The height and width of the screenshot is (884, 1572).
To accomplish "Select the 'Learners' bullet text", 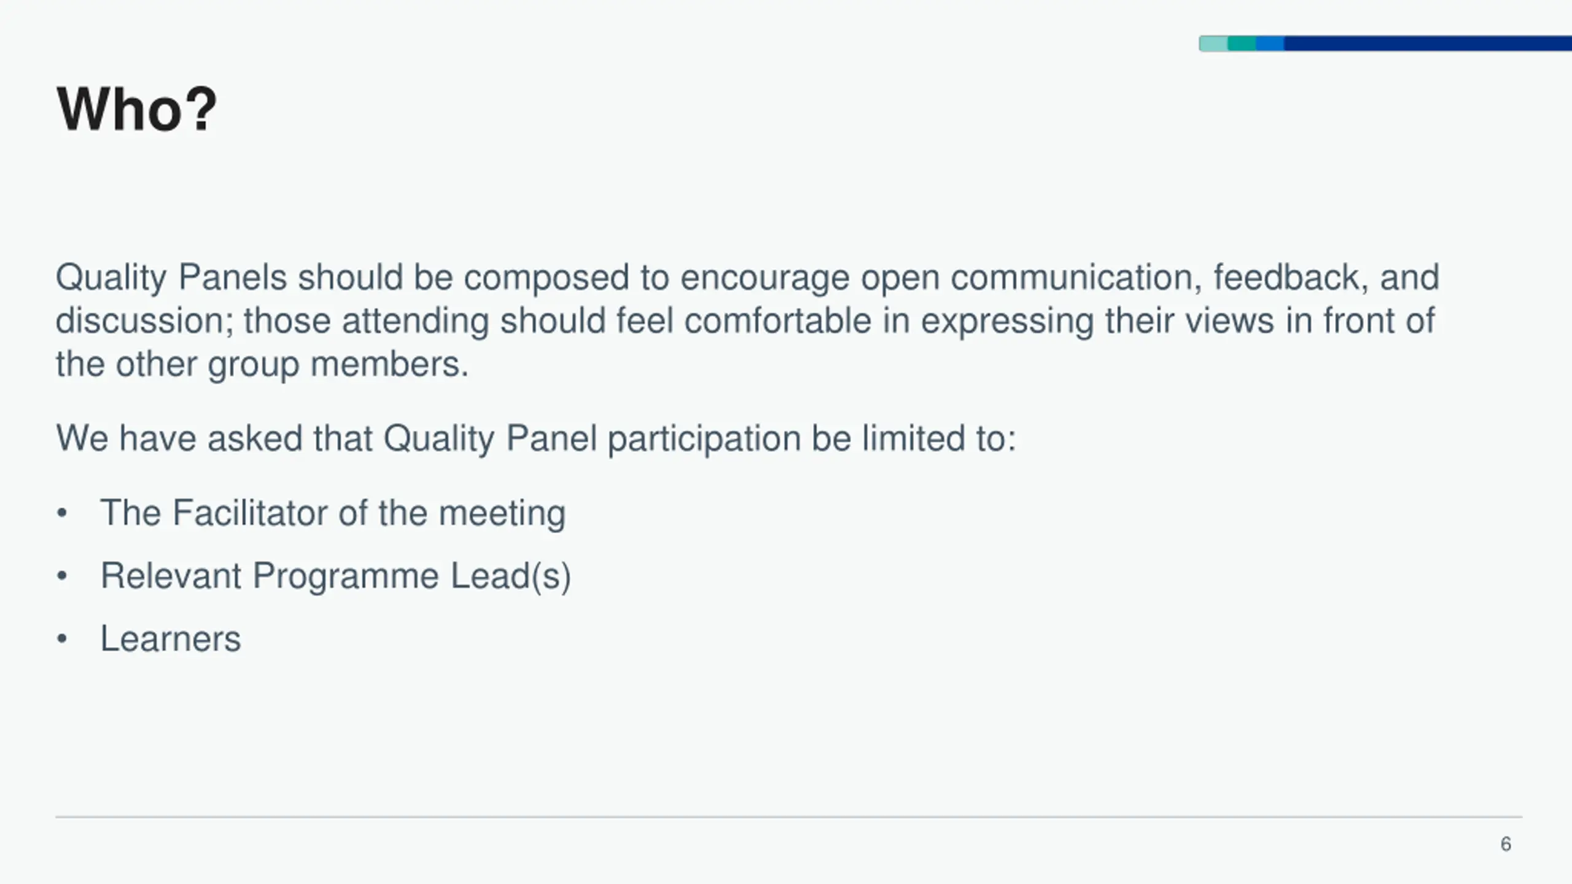I will click(171, 638).
